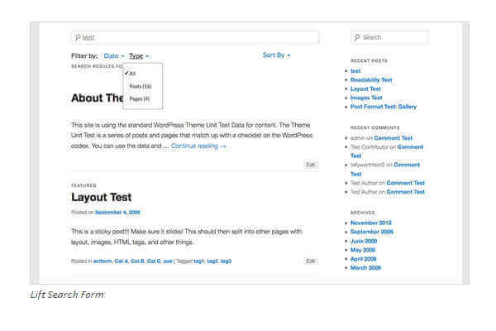Open "Images Test" in Recent Posts
This screenshot has width=496, height=331.
coord(365,98)
